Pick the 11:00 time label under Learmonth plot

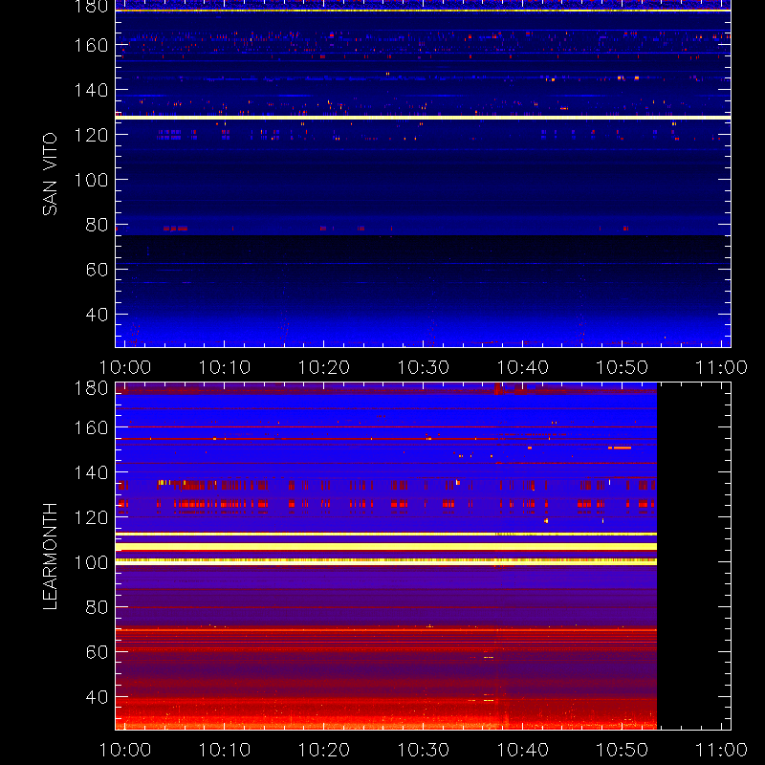pyautogui.click(x=721, y=750)
